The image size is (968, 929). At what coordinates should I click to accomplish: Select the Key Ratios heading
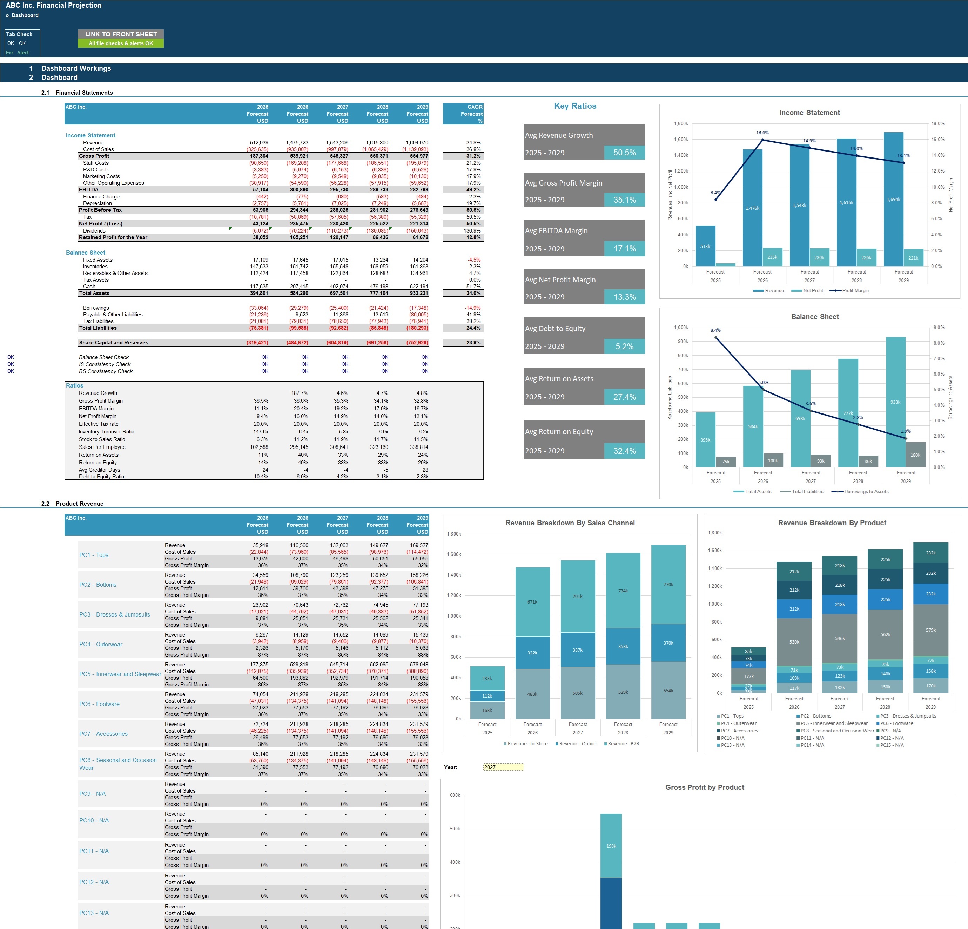coord(575,106)
